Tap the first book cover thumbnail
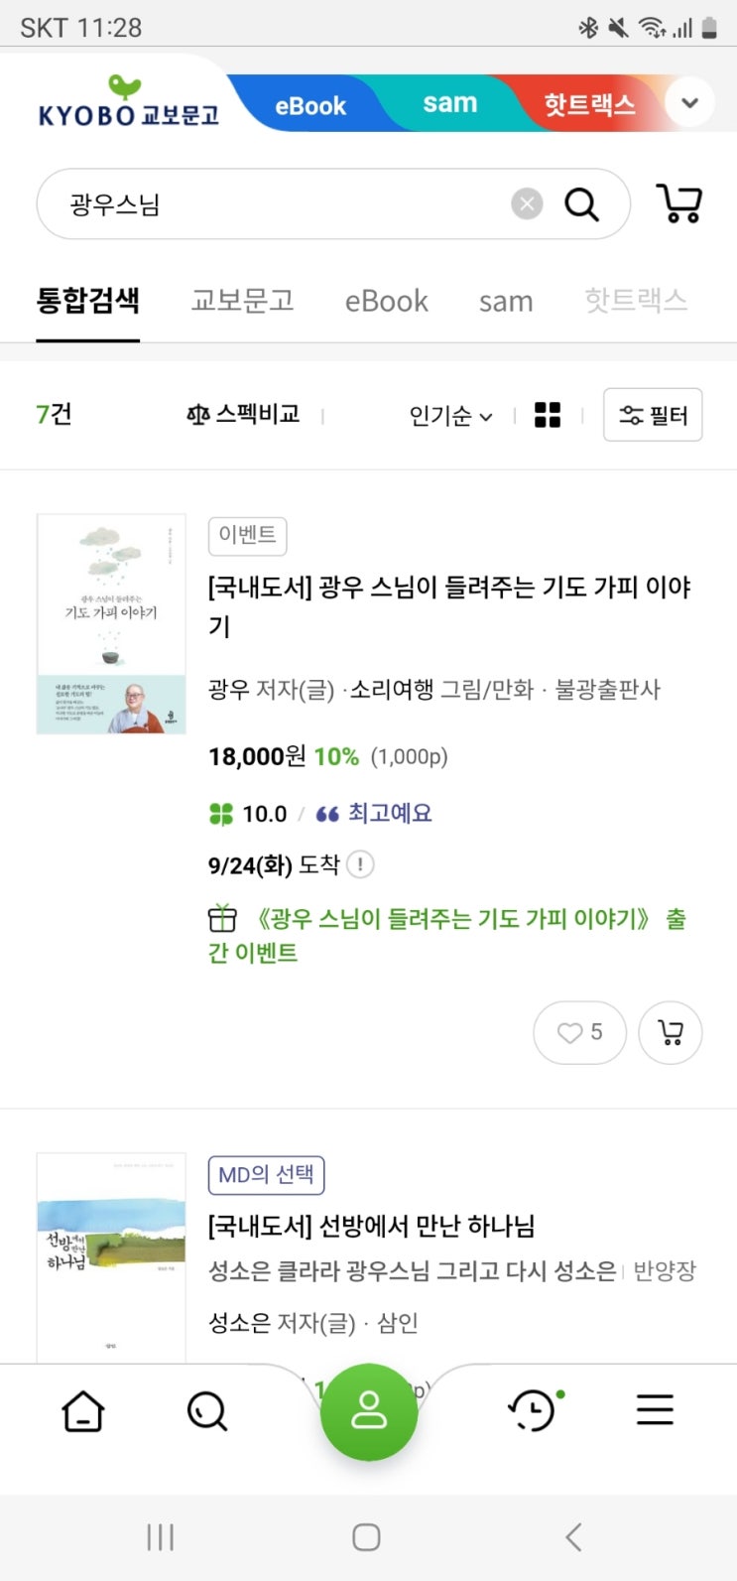Screen dimensions: 737x1581 [x=111, y=623]
